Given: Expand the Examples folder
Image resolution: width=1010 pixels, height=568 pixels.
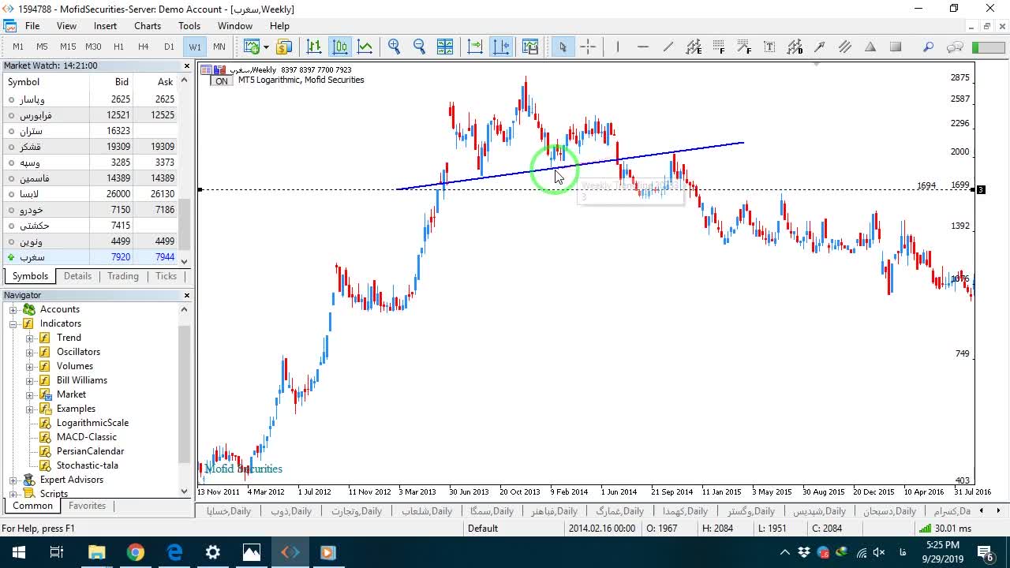Looking at the screenshot, I should tap(30, 409).
